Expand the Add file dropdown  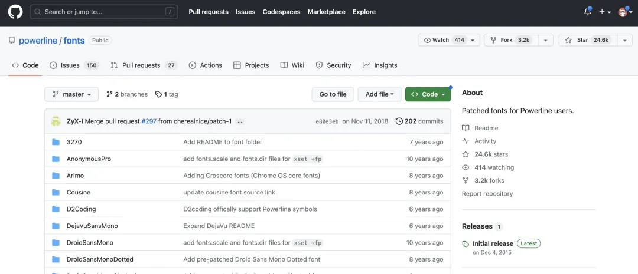379,94
